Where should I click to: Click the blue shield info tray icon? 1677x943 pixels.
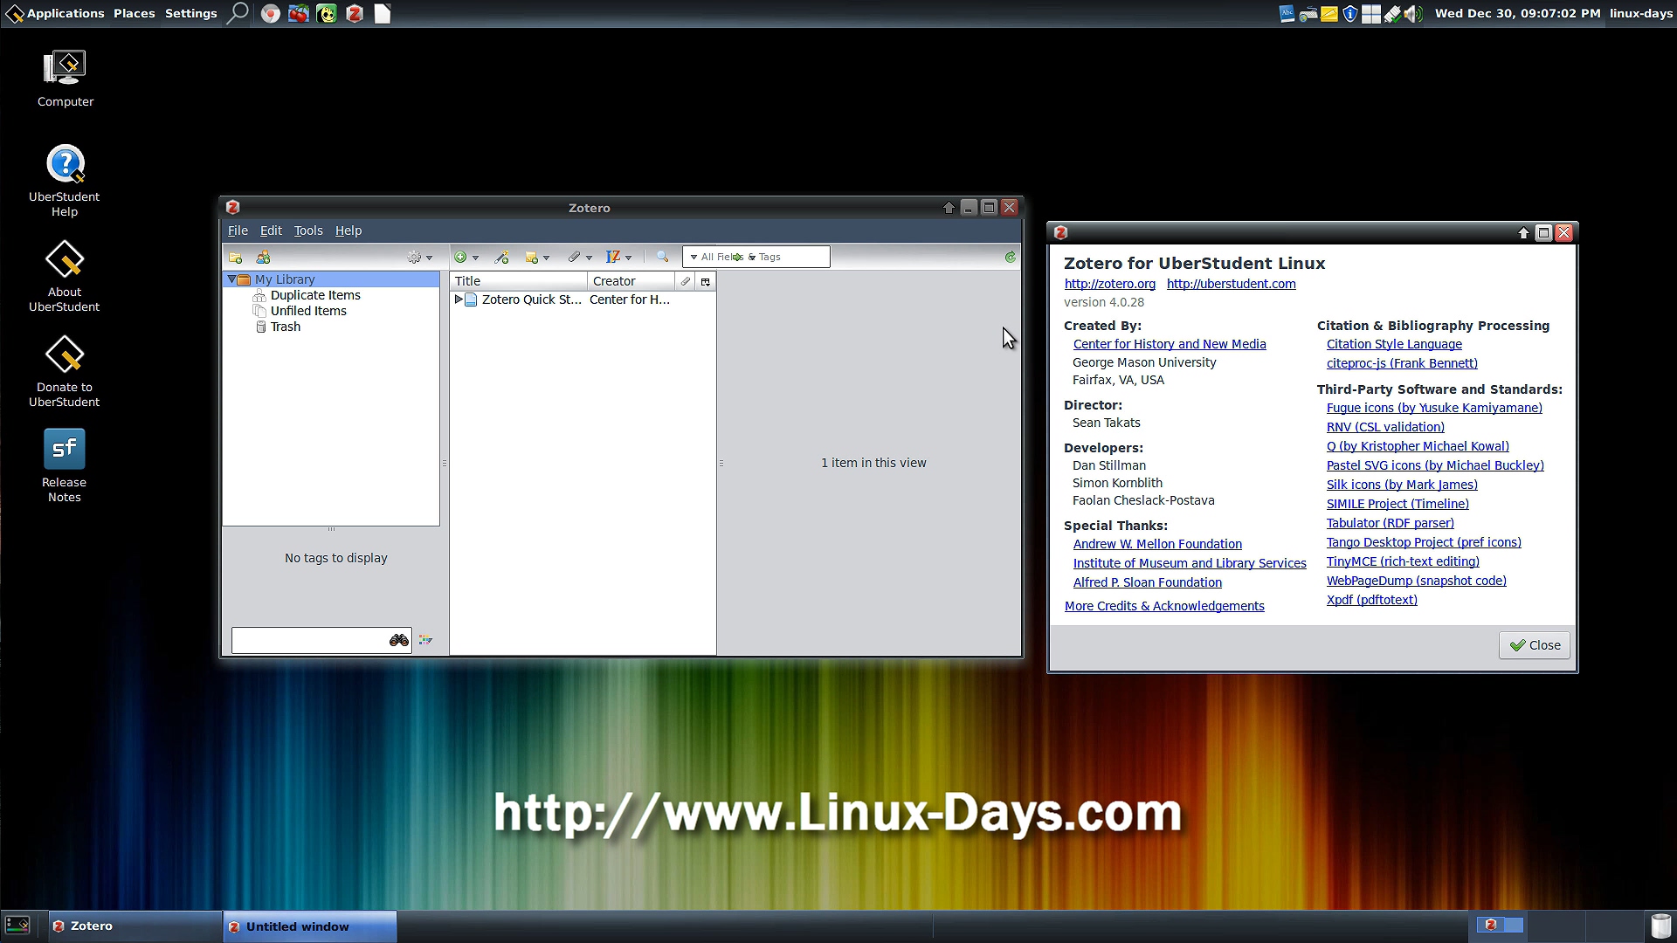pos(1349,13)
